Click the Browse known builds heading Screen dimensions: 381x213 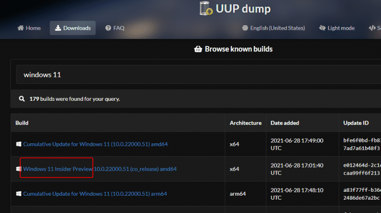click(x=239, y=49)
